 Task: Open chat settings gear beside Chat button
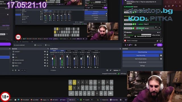coord(155,45)
